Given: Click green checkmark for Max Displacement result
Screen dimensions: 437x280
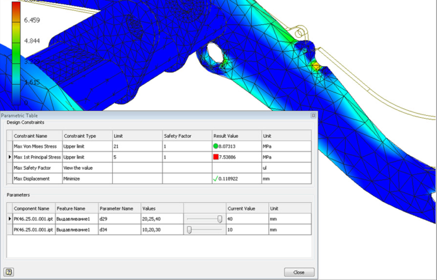Looking at the screenshot, I should click(x=215, y=179).
